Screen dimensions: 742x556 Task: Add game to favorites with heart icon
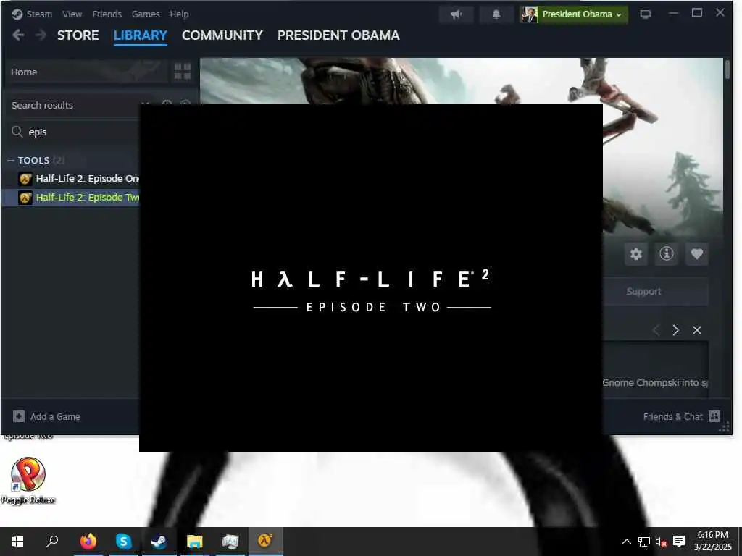(696, 254)
